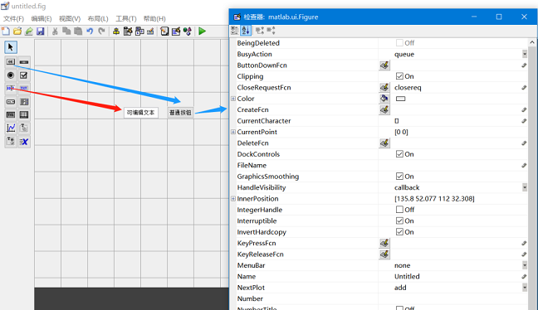Run the figure with green play button
This screenshot has height=310, width=538.
pos(202,31)
